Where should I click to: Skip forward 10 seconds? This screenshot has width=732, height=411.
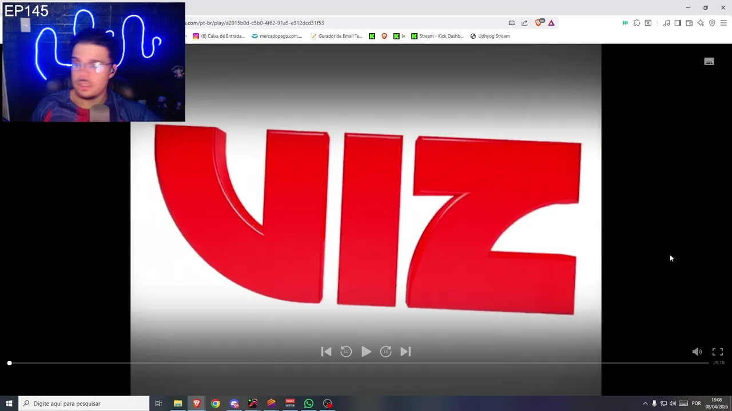pyautogui.click(x=386, y=352)
